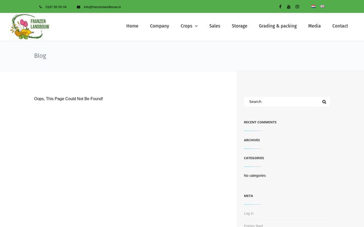Open the Instagram profile icon
Viewport: 364px width, 227px height.
(x=297, y=7)
